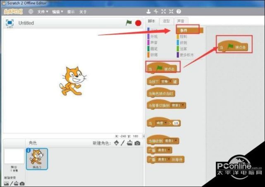The width and height of the screenshot is (265, 187).
Task: Click the red stop button above the stage
Action: coord(138,23)
